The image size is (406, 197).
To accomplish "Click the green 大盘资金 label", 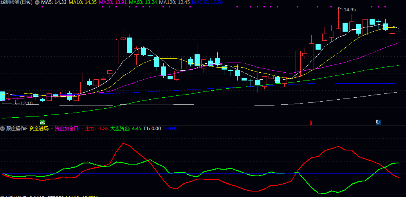I will click(126, 128).
